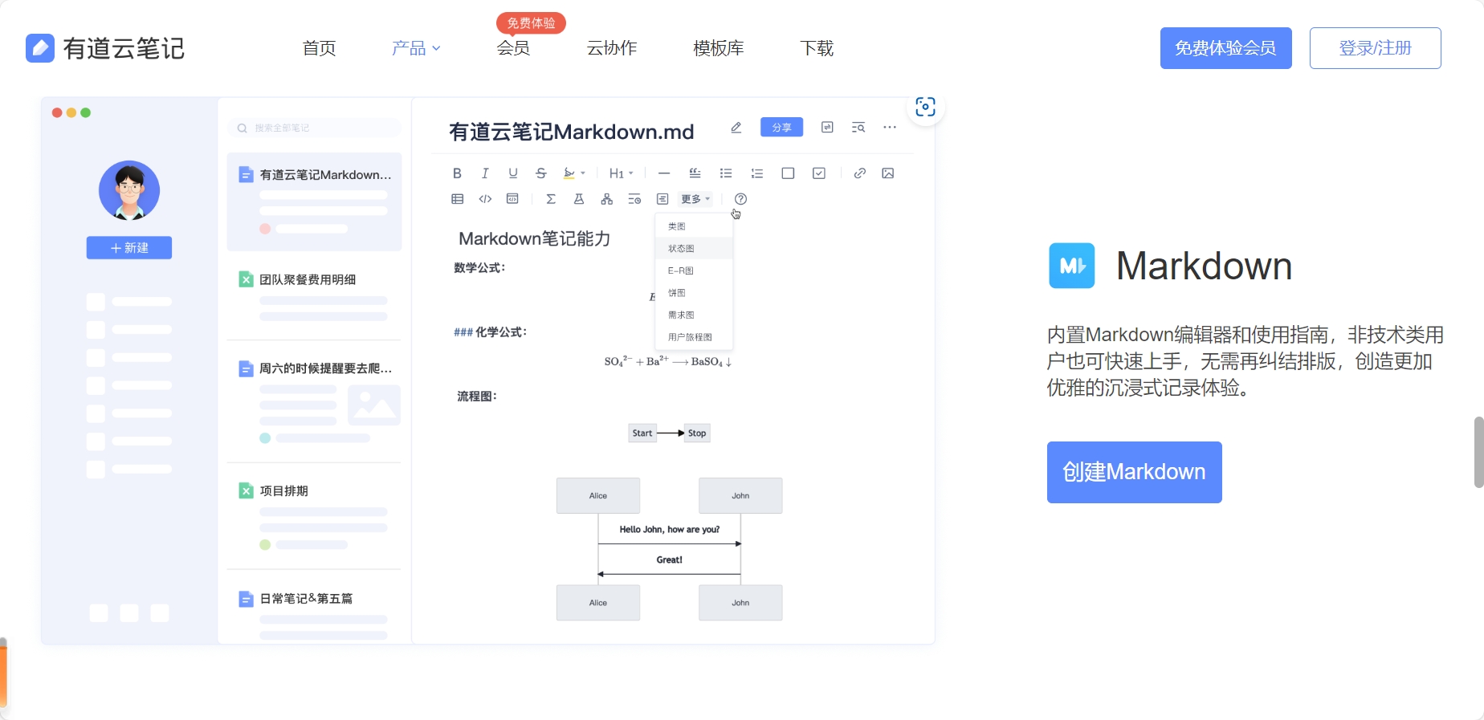Viewport: 1484px width, 720px height.
Task: Insert a code block
Action: click(512, 199)
